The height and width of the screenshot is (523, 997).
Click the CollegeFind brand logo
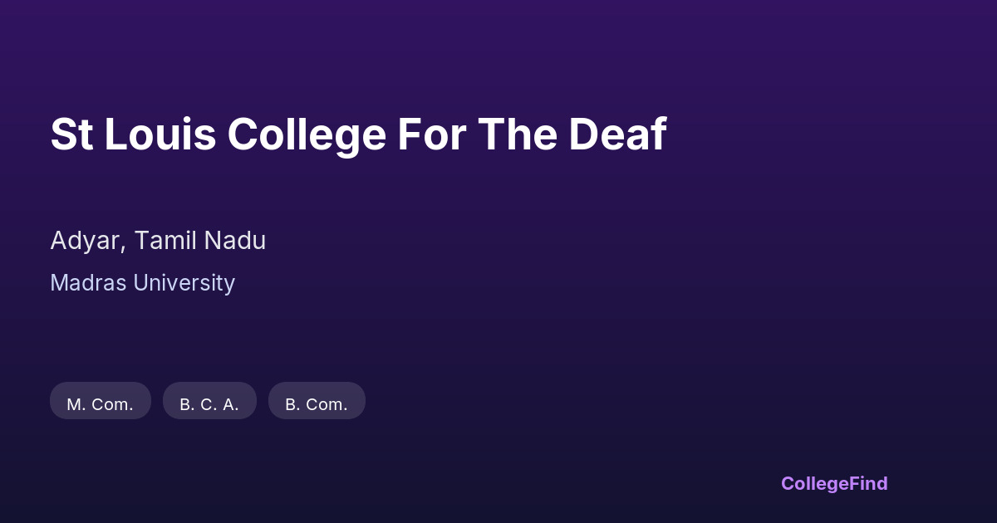(x=834, y=483)
